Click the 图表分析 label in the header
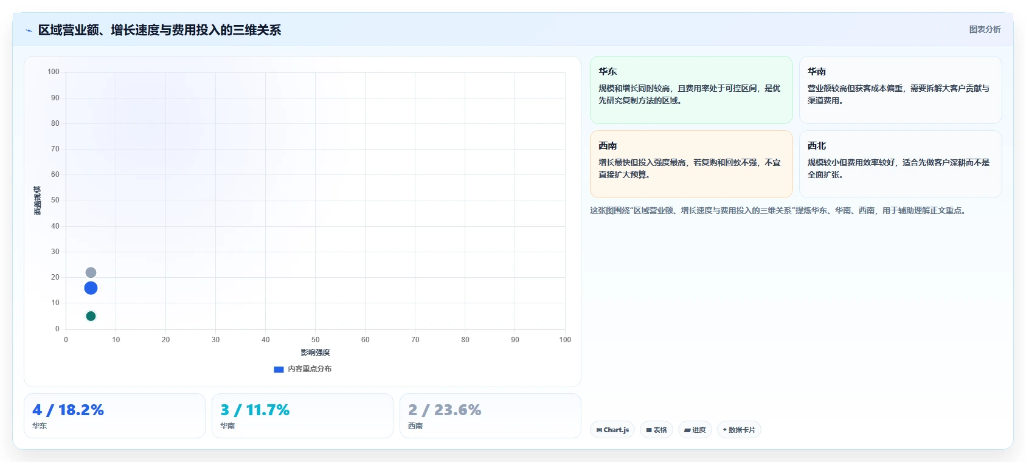 (985, 29)
